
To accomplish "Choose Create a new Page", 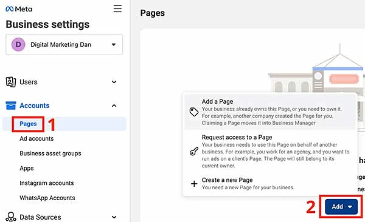I will coord(270,184).
